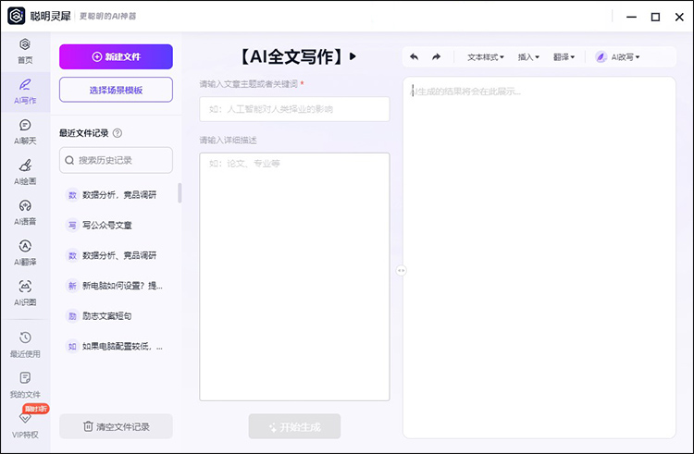Click the 开始生成 button
Screen dimensions: 694x454
tap(294, 426)
